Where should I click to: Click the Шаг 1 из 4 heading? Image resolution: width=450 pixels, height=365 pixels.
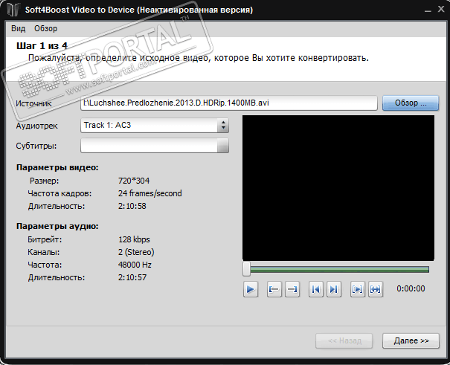tap(42, 46)
